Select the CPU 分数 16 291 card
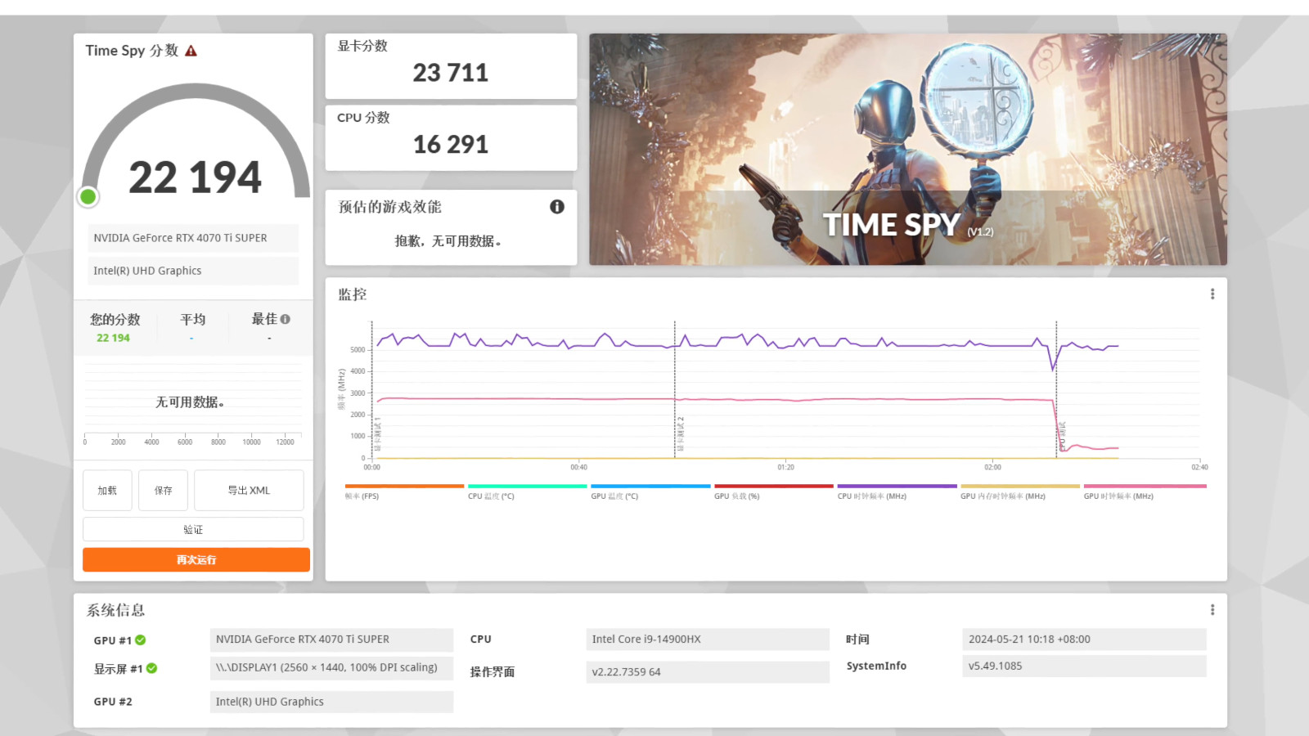 451,138
